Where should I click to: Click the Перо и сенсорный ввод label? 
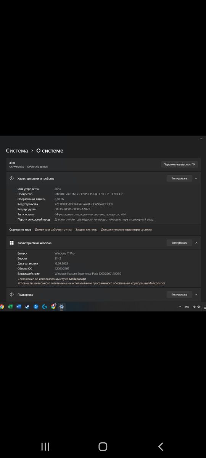point(34,219)
